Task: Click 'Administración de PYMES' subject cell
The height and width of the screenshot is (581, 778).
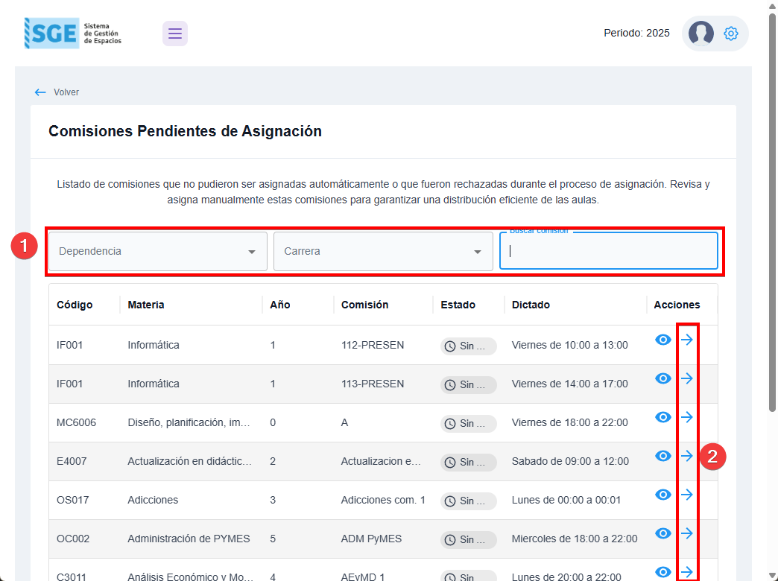Action: 189,539
